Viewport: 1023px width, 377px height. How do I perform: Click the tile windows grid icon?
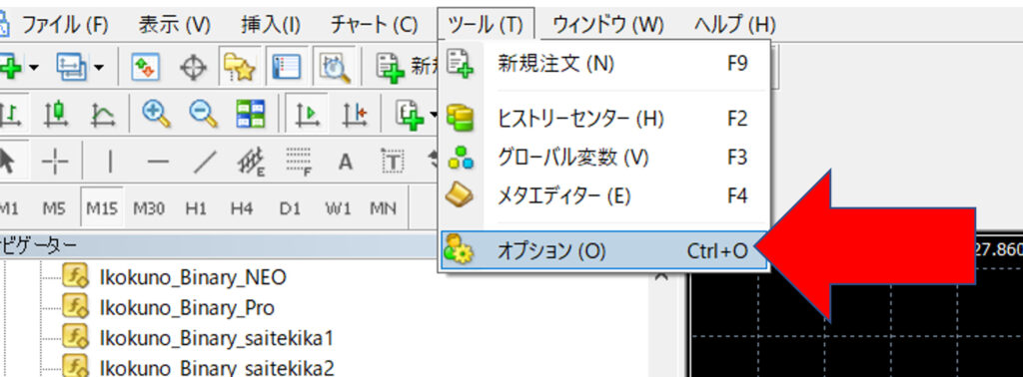pyautogui.click(x=251, y=115)
